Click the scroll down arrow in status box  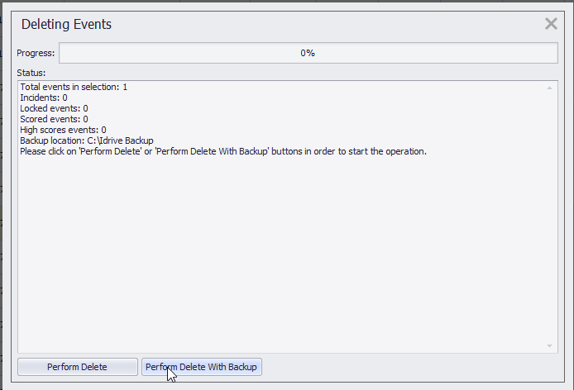click(x=550, y=345)
